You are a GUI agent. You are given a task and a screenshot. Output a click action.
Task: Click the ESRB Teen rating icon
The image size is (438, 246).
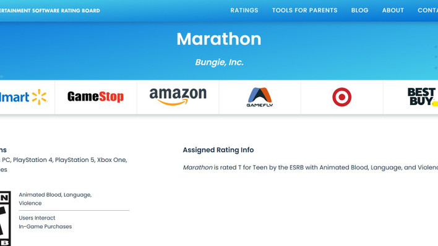(6, 218)
